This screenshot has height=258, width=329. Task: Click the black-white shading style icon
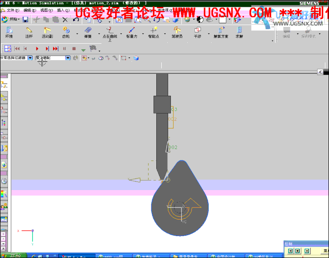click(200, 20)
